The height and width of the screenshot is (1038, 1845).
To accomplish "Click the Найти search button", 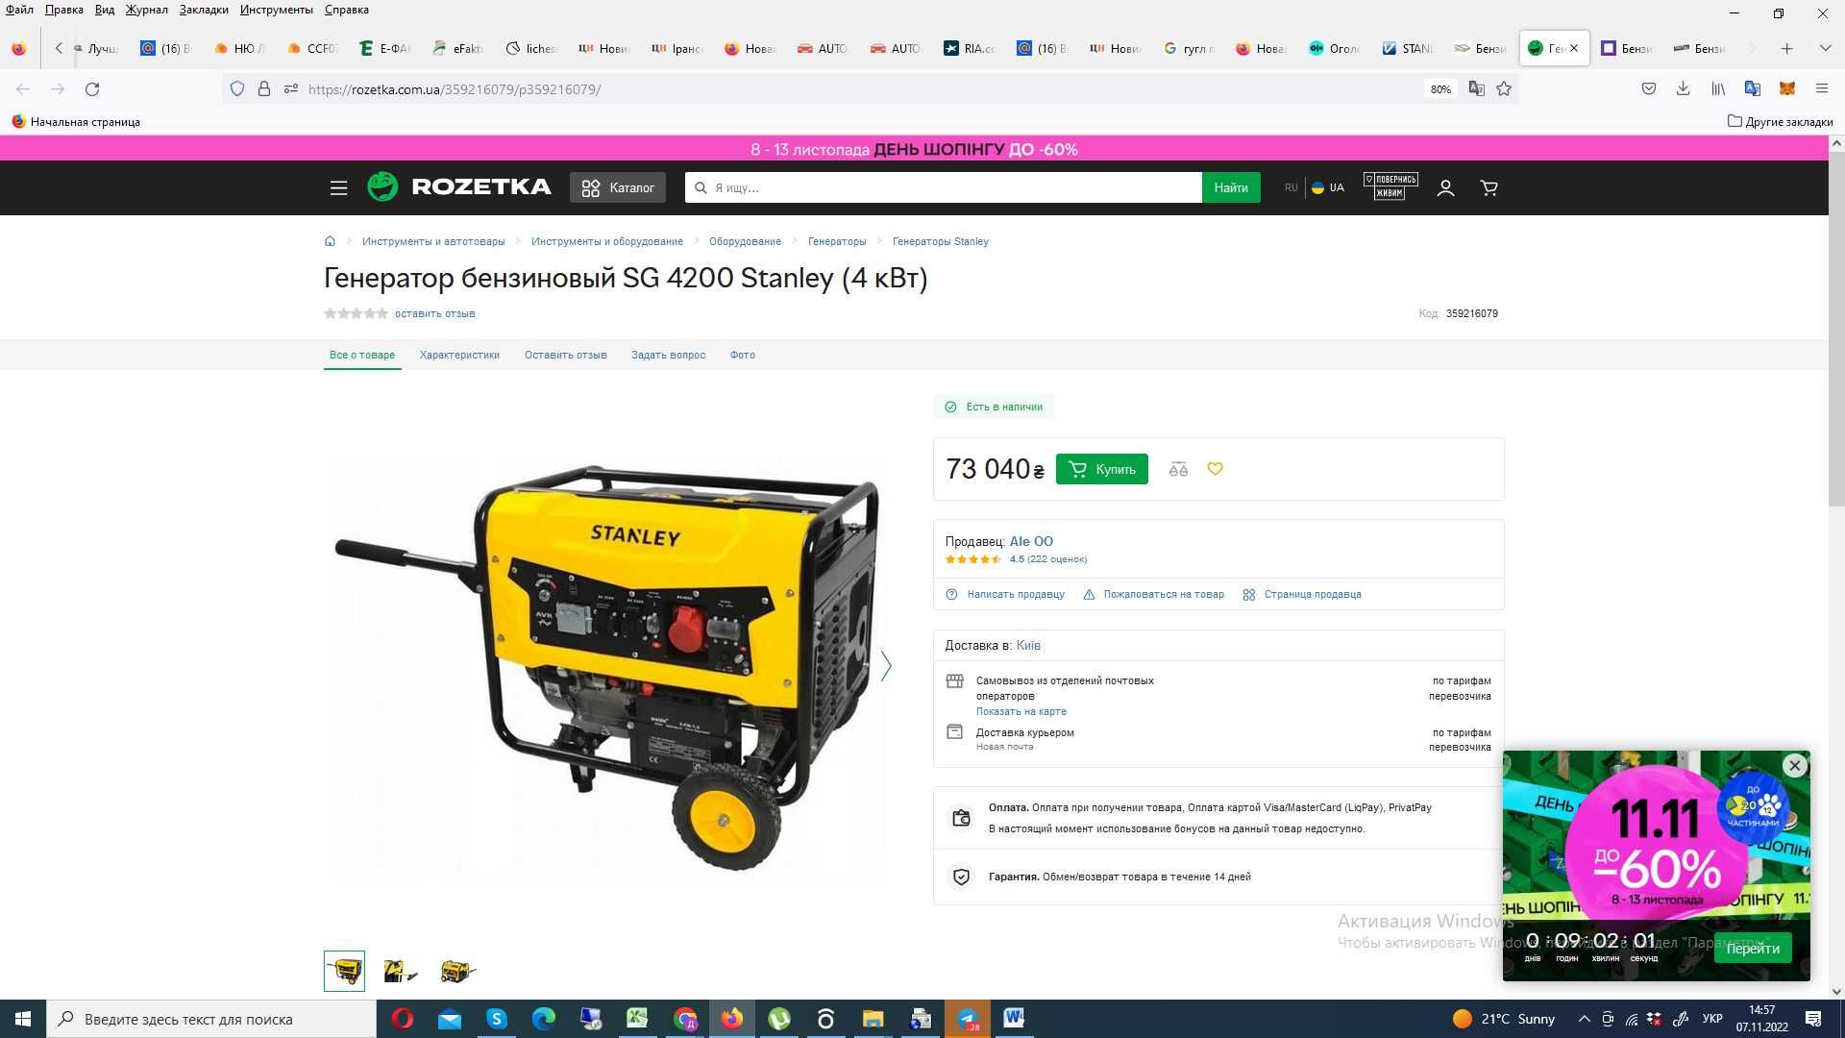I will pyautogui.click(x=1230, y=187).
